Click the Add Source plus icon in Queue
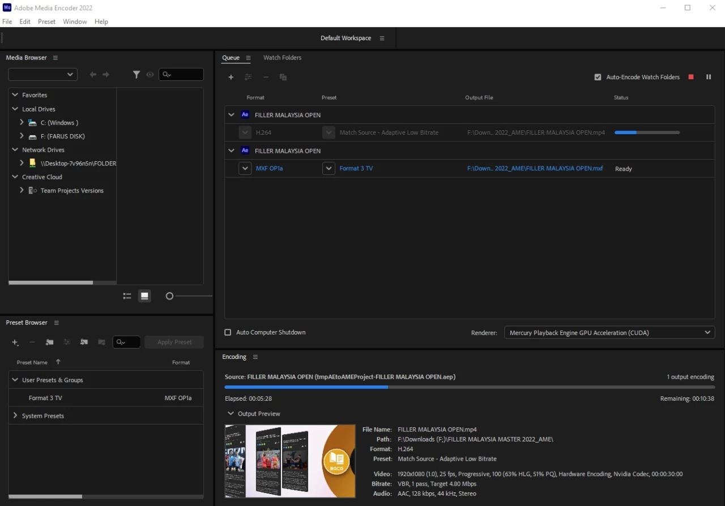The image size is (725, 506). click(231, 77)
